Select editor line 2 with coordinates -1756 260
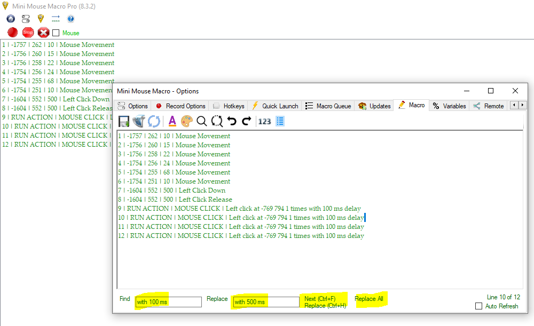534x326 pixels. coord(174,145)
